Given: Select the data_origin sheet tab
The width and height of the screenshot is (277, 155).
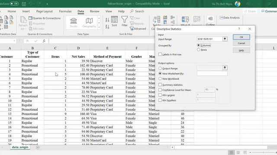Looking at the screenshot, I should click(x=20, y=147).
